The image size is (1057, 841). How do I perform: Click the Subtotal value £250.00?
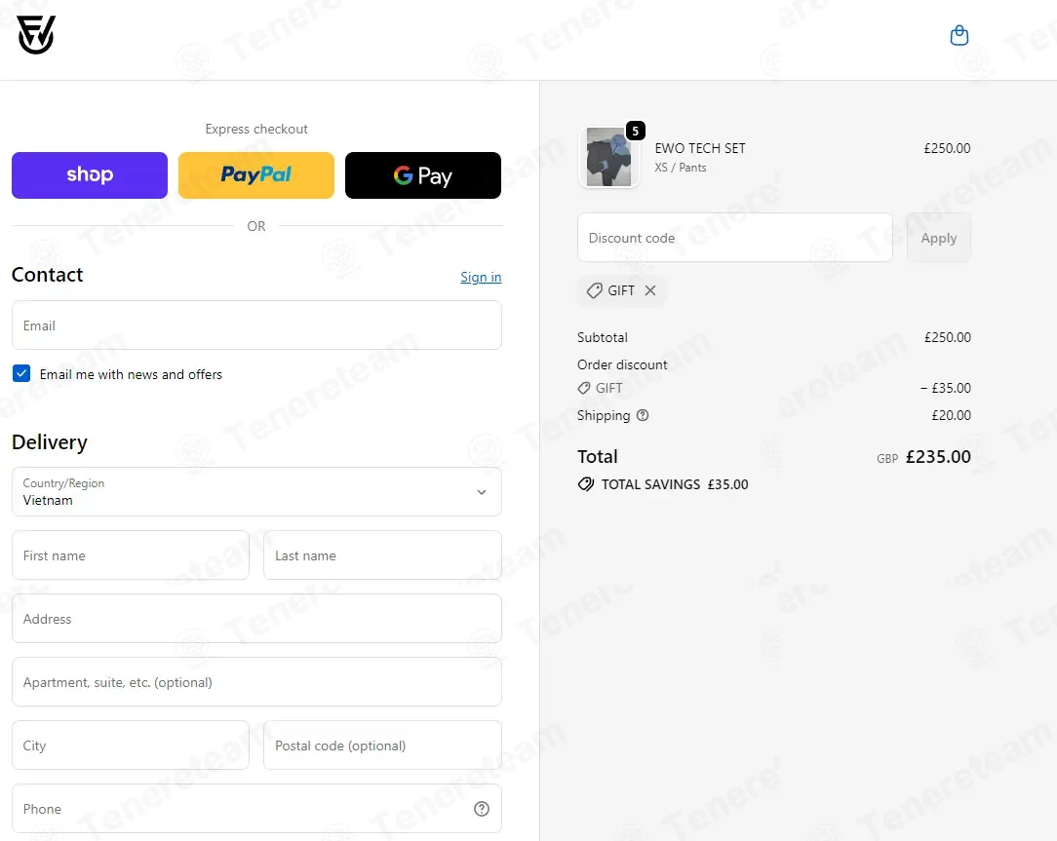point(947,337)
